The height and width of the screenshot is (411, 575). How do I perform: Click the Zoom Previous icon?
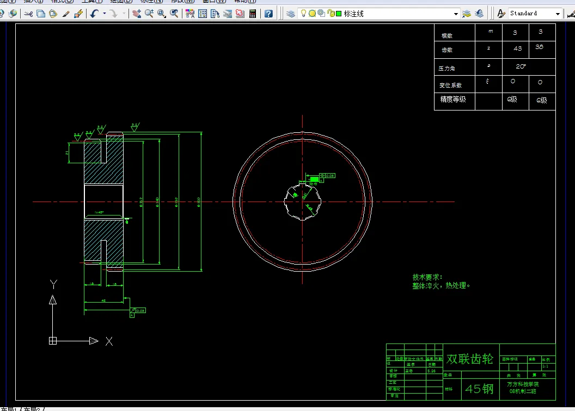click(x=174, y=14)
